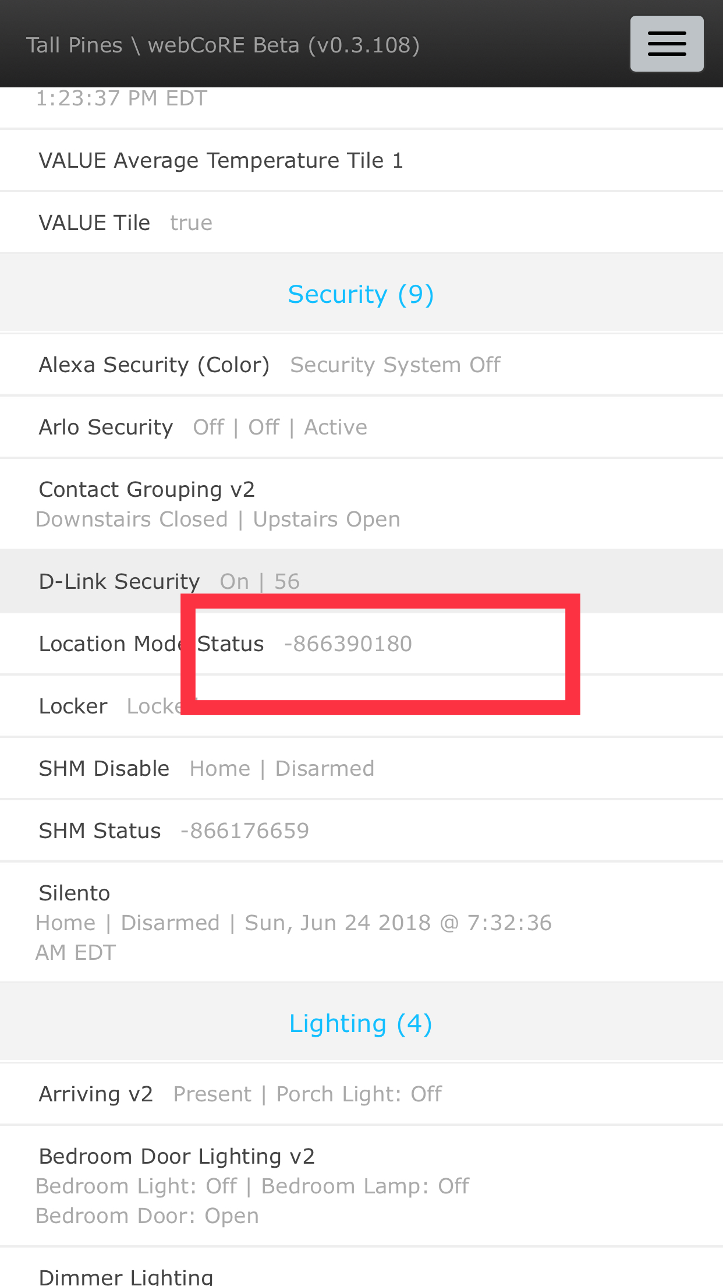This screenshot has width=723, height=1286.
Task: Open the D-Link Security piston row
Action: coord(361,581)
